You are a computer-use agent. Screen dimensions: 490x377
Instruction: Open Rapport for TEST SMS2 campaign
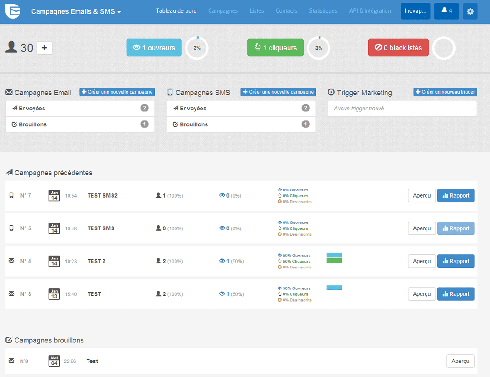point(456,195)
